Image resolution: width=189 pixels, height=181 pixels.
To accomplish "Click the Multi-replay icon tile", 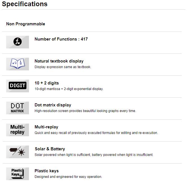I will tap(18, 130).
